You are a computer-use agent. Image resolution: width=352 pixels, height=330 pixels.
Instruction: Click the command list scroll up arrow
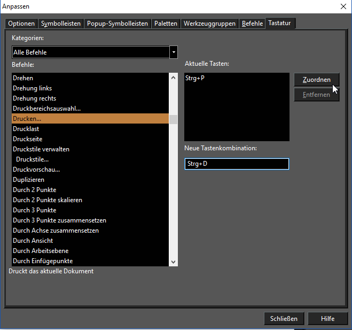[173, 78]
